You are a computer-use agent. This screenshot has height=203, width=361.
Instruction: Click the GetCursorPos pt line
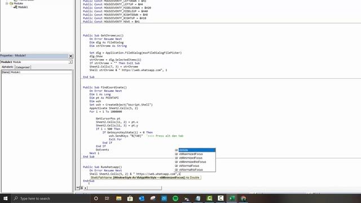[108, 118]
